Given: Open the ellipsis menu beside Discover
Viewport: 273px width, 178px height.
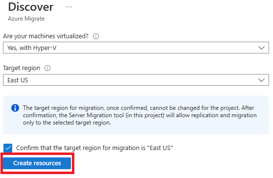Looking at the screenshot, I should 69,7.
